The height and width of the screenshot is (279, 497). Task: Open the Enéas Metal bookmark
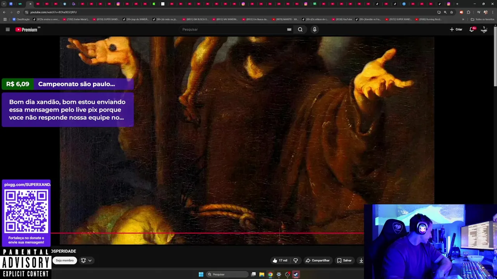point(76,19)
